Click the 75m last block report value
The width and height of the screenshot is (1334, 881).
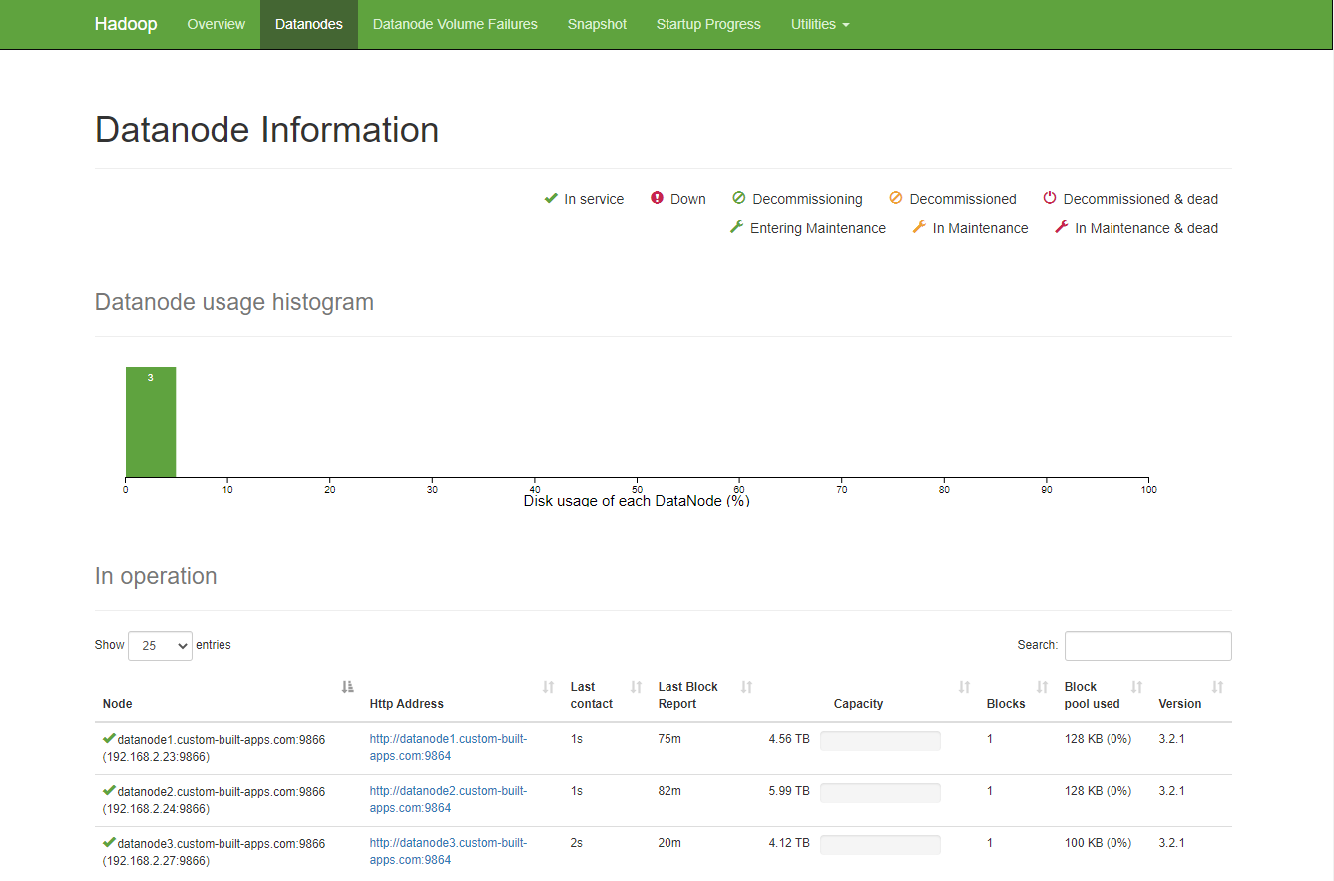click(x=669, y=739)
